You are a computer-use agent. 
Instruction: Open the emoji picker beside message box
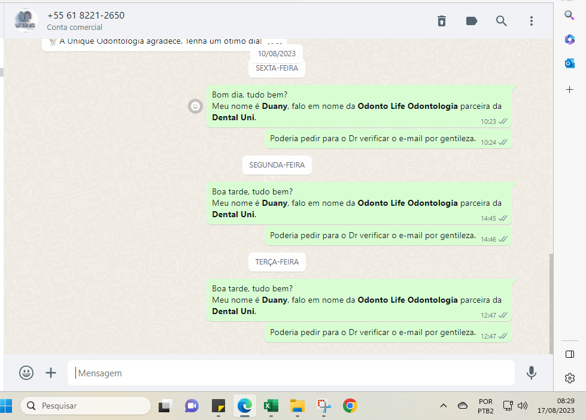coord(26,373)
